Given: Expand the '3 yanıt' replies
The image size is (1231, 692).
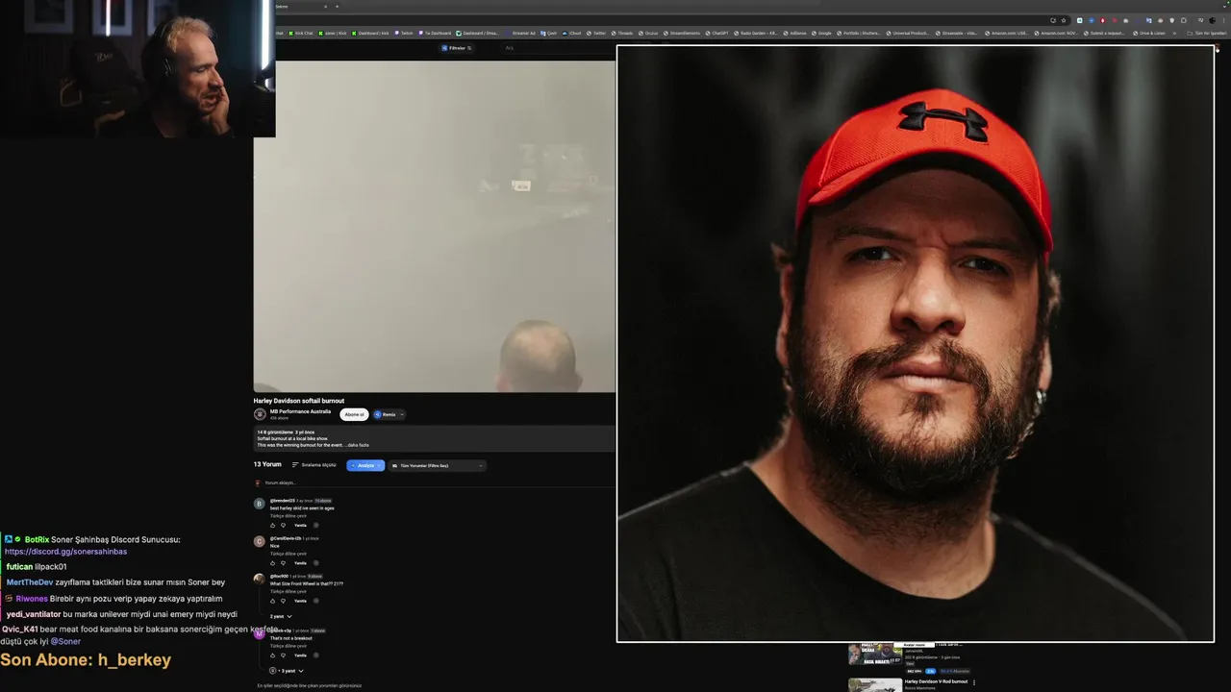Looking at the screenshot, I should (x=287, y=671).
